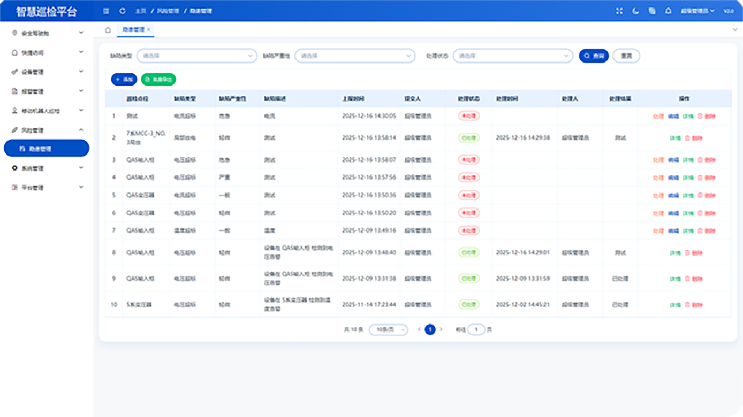This screenshot has height=417, width=743.
Task: Click the refresh icon in top bar
Action: [123, 11]
